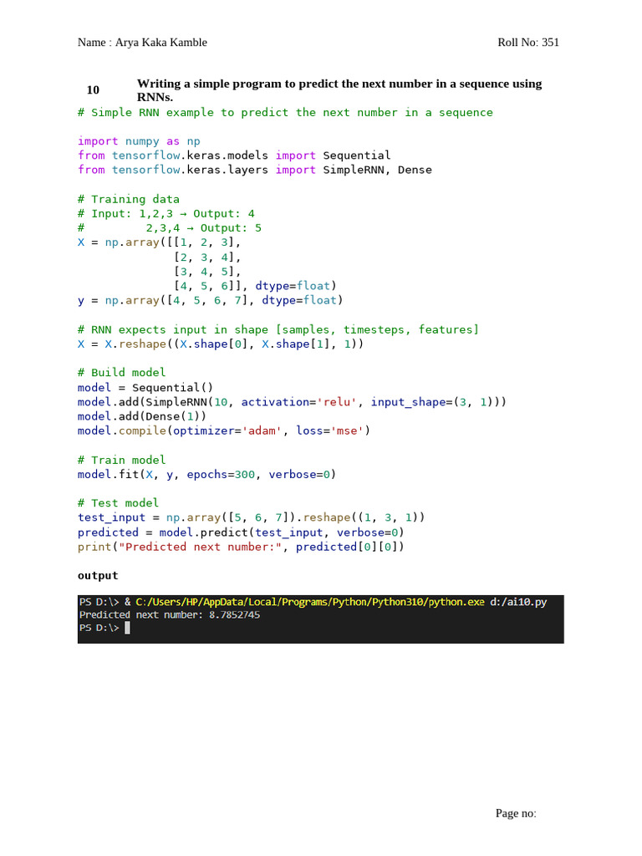Click the title 'Writing a simple program to predict'
This screenshot has width=642, height=856.
pos(339,90)
